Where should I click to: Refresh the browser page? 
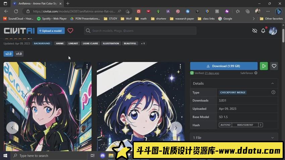16,11
